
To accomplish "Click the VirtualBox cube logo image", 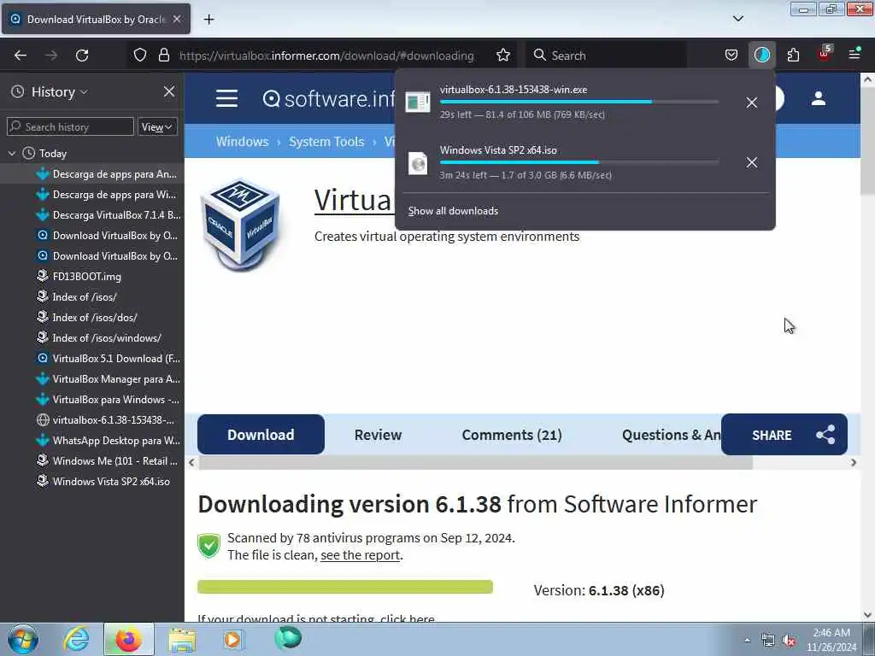I will tap(240, 225).
